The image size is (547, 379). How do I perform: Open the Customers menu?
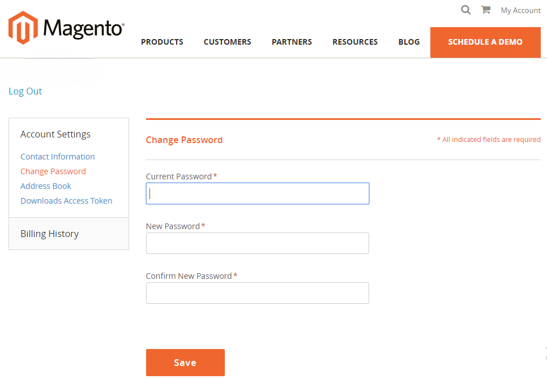tap(228, 42)
